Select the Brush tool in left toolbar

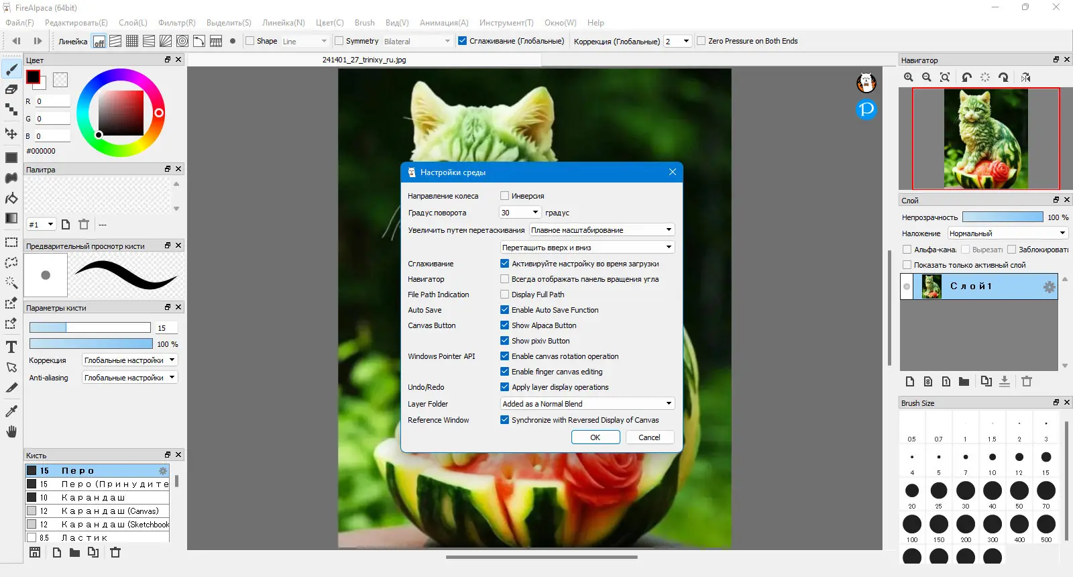pyautogui.click(x=11, y=69)
